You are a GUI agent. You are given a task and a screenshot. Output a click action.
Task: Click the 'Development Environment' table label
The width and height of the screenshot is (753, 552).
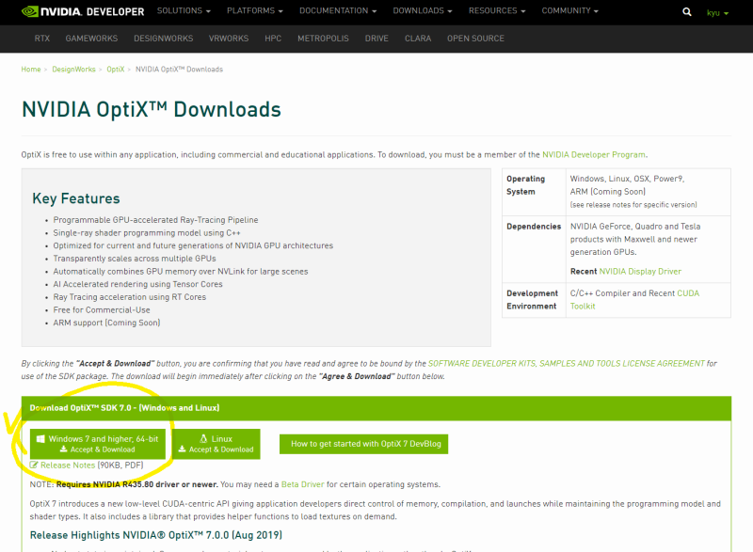(532, 300)
